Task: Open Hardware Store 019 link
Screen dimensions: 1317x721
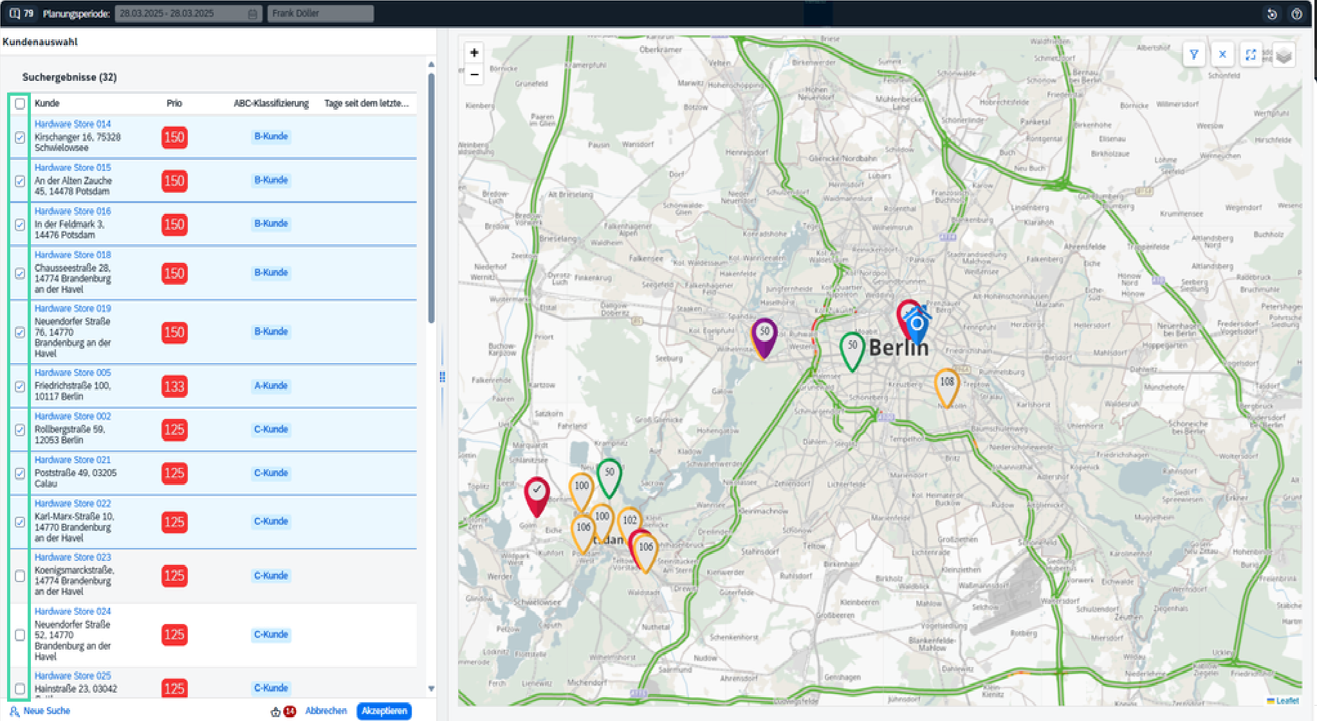Action: 73,308
